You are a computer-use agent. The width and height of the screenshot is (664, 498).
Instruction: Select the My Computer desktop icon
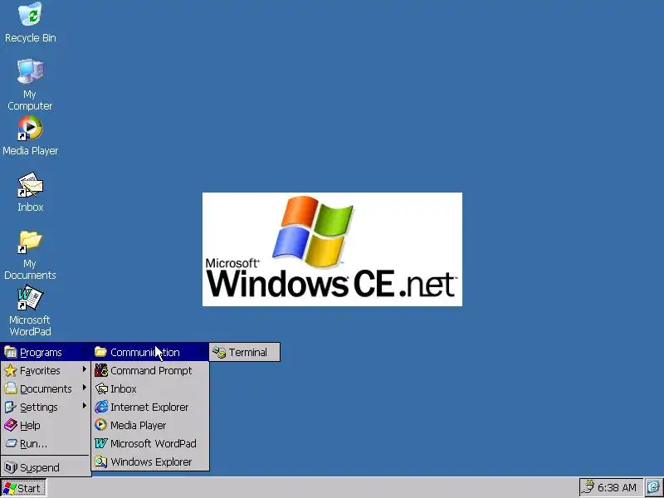30,71
